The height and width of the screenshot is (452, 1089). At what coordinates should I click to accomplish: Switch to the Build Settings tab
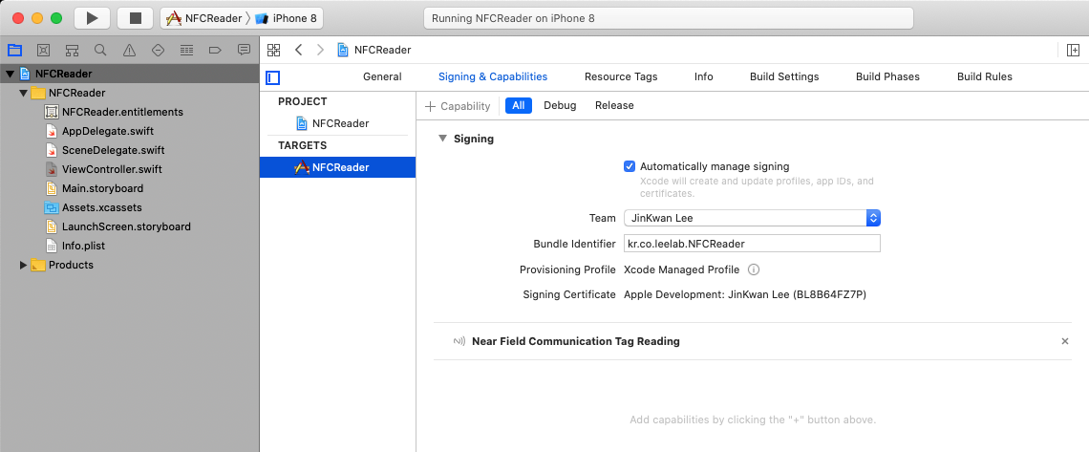tap(783, 76)
